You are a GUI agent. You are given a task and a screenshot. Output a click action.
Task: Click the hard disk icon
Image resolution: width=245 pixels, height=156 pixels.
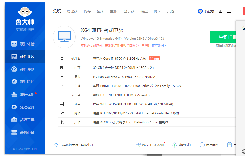click(x=62, y=104)
